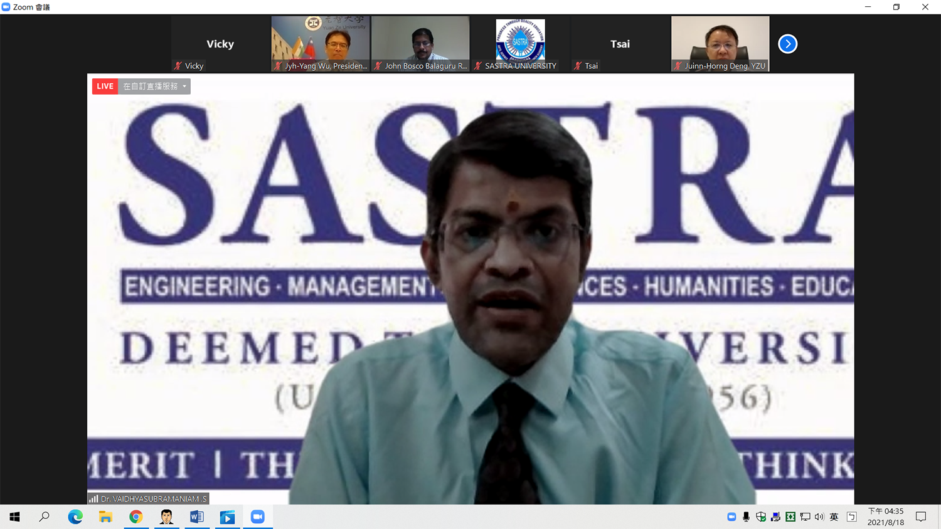Restore down the Zoom meeting window

click(x=896, y=7)
